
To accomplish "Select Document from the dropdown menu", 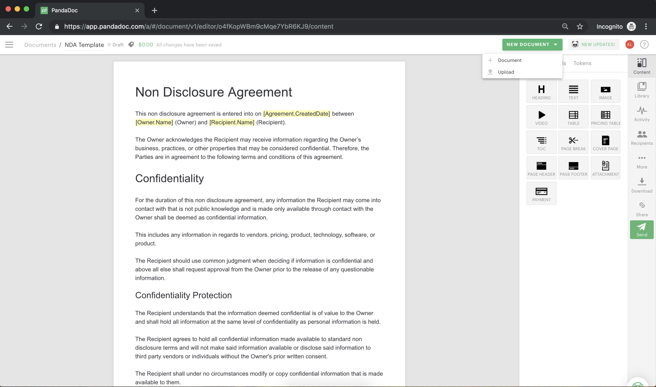I will [x=509, y=60].
